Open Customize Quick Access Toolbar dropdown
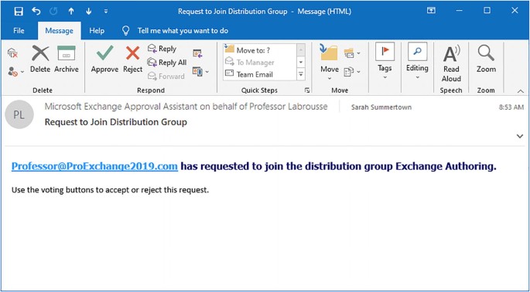 106,11
